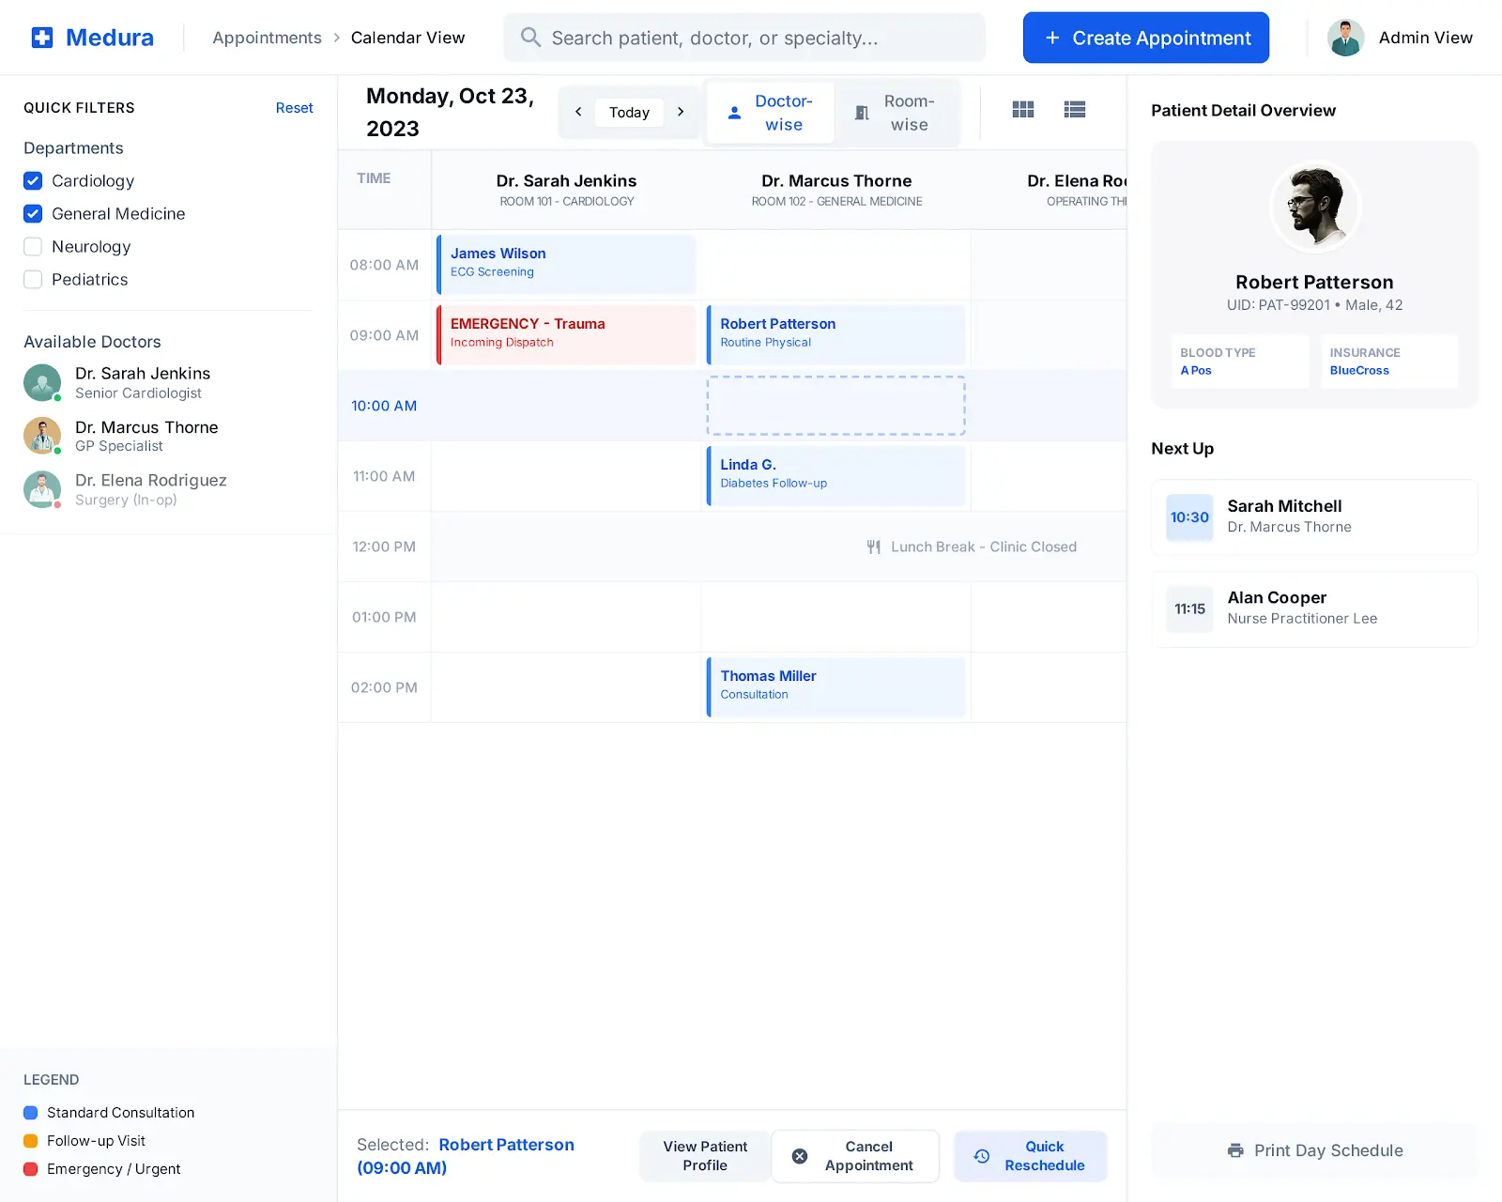Open the empty 10:00 AM slot
1502x1202 pixels.
835,406
